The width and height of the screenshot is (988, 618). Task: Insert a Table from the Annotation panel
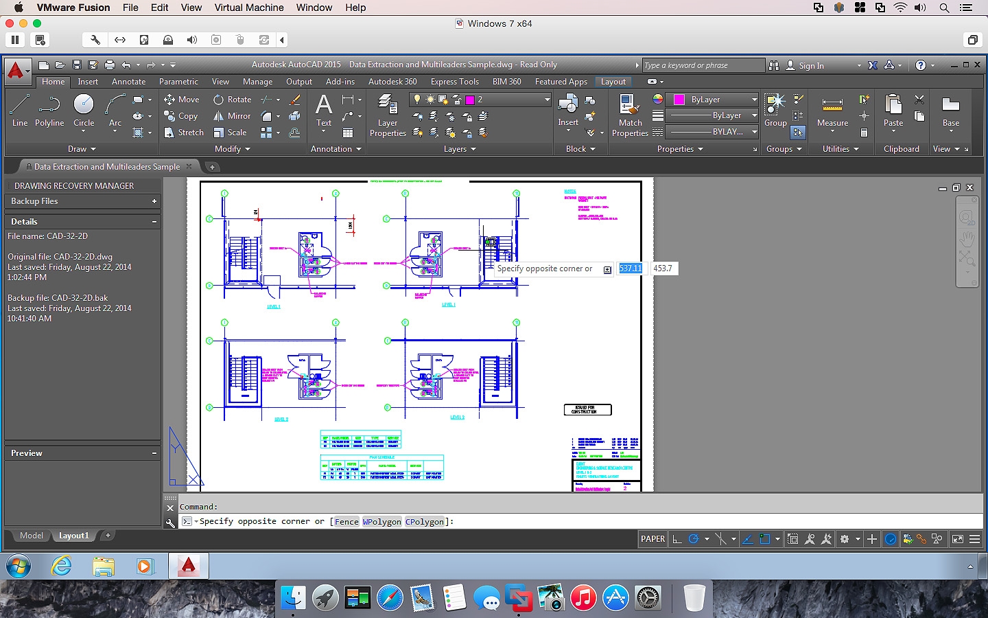pyautogui.click(x=348, y=133)
